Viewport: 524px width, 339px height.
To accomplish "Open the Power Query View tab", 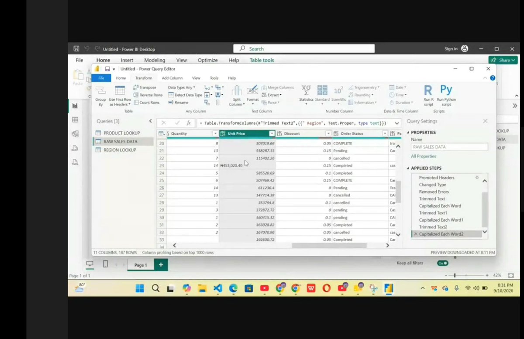I will pos(196,78).
